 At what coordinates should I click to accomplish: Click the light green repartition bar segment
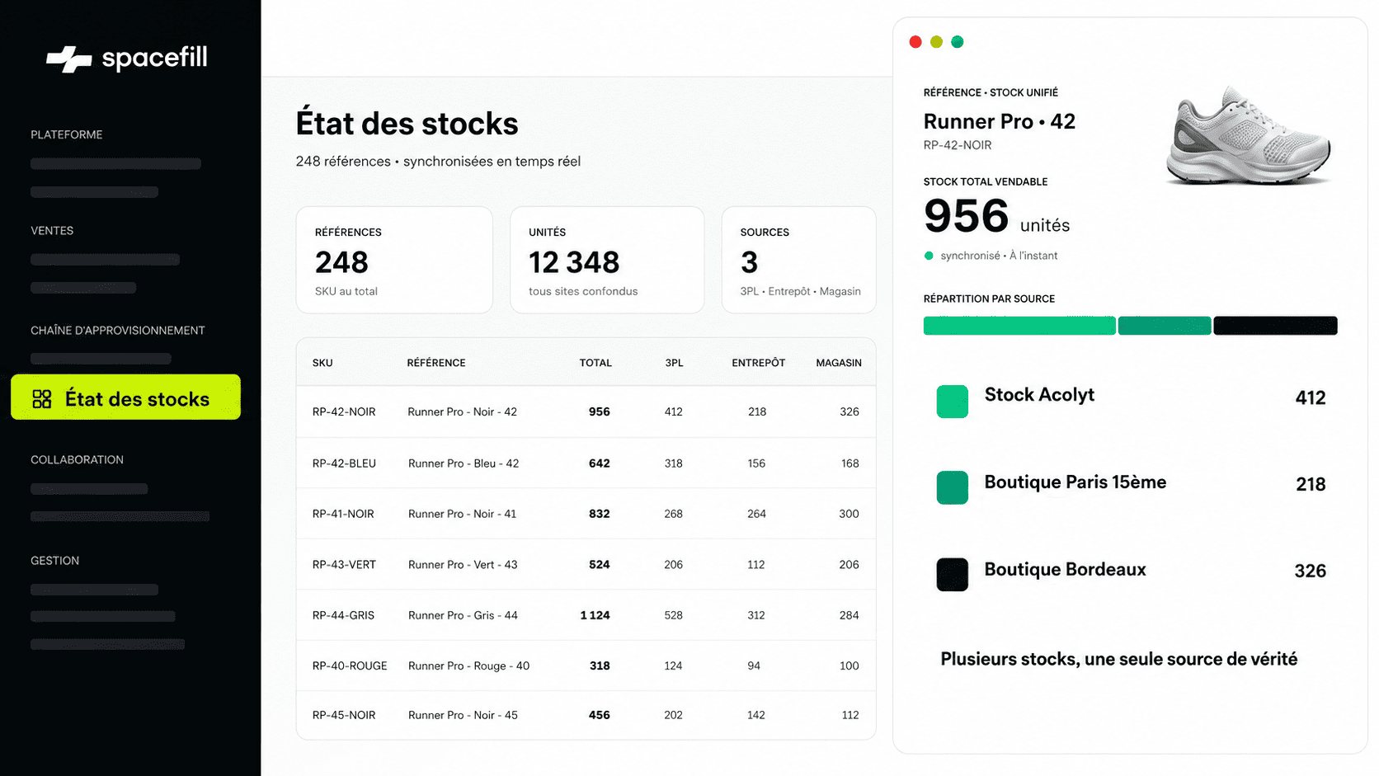point(1019,326)
